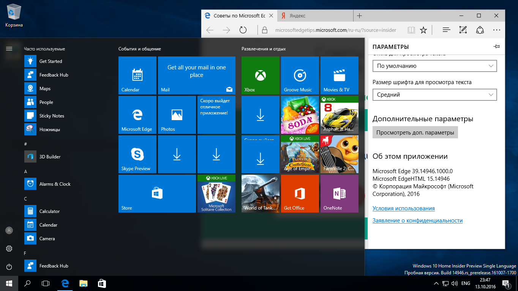
Task: Open the Store tile
Action: 157,194
